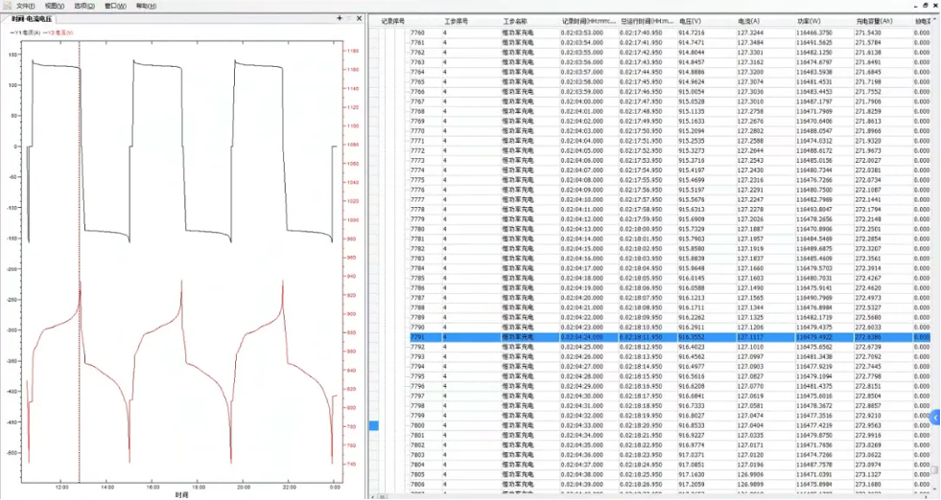The height and width of the screenshot is (500, 941).
Task: Click the blue side-panel arrow on right edge
Action: 935,416
